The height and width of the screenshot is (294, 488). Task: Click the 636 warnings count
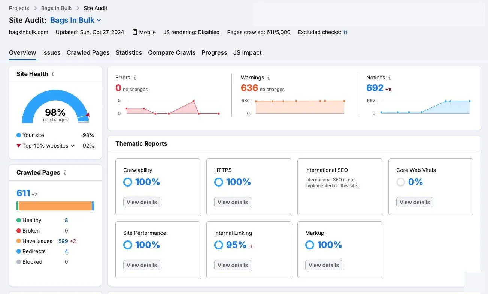point(249,88)
